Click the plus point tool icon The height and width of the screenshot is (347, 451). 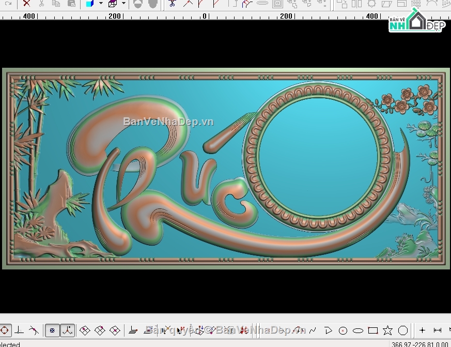coord(422,330)
